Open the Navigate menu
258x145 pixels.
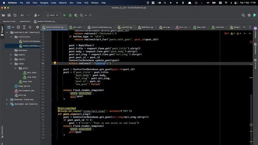pos(44,3)
